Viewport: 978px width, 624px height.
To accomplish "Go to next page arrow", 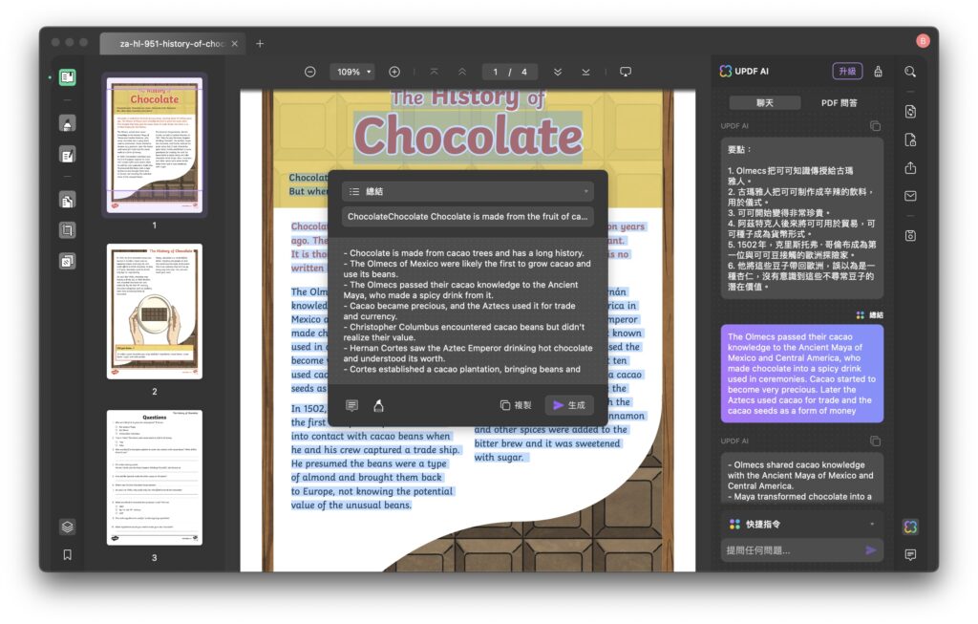I will 558,72.
